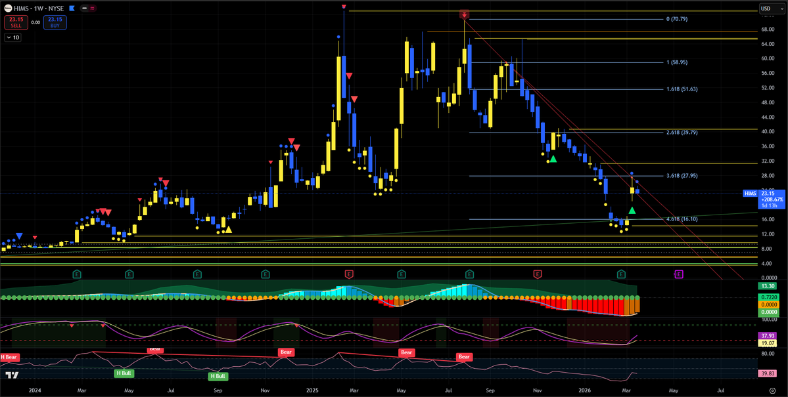The width and height of the screenshot is (788, 397).
Task: Toggle the pink wavy-lines pill button
Action: 93,9
